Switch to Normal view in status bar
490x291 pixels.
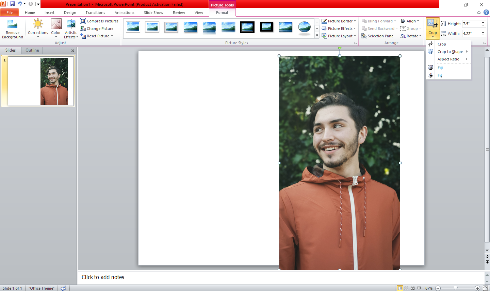point(400,288)
